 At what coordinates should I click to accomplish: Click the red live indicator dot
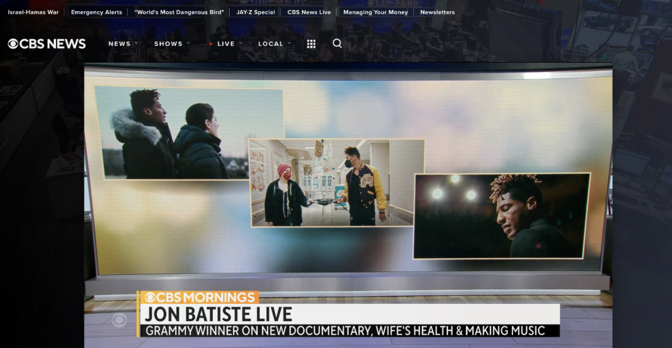click(211, 44)
